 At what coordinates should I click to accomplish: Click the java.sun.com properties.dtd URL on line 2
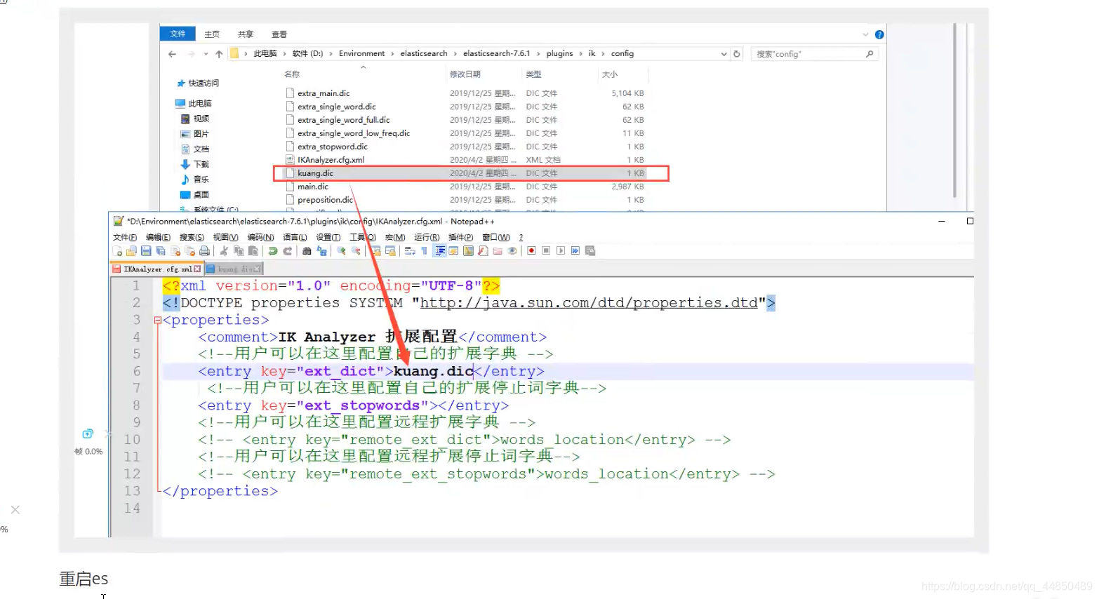[589, 303]
